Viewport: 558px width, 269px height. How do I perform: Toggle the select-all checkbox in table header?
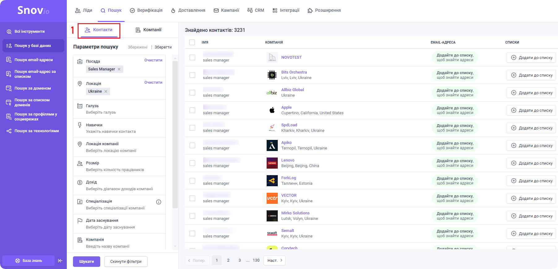[x=192, y=42]
